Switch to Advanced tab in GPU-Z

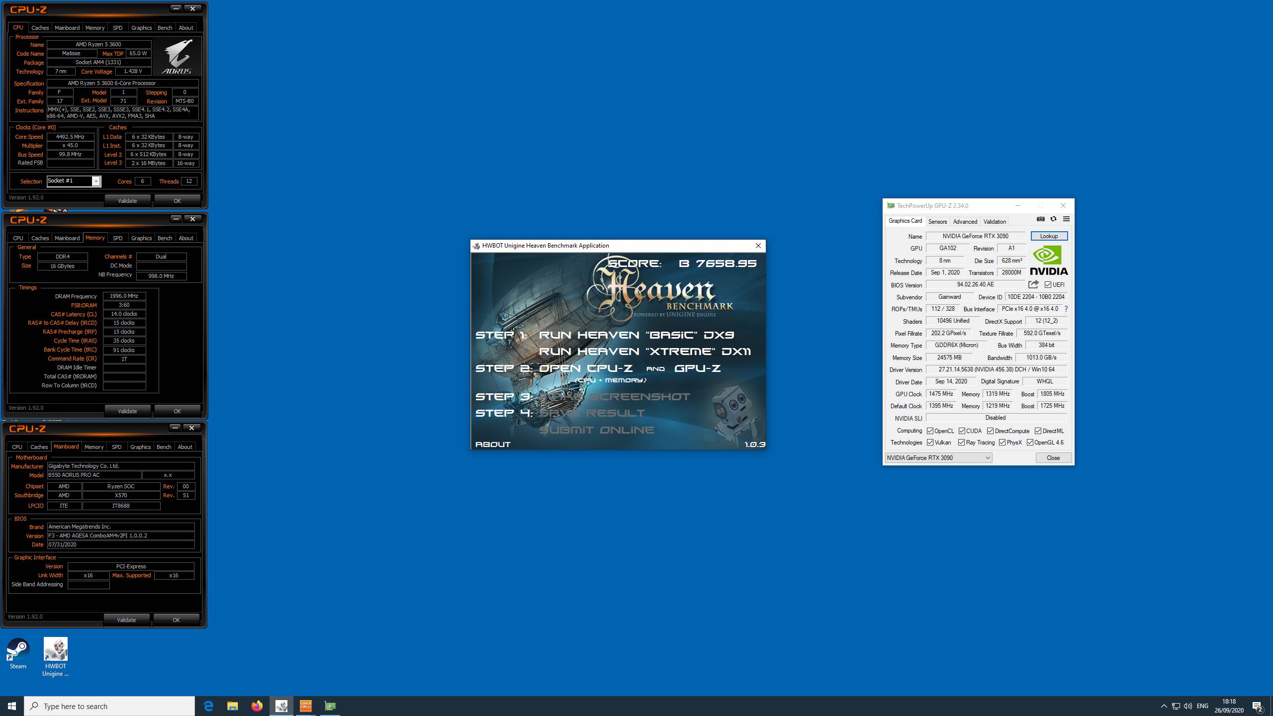[965, 222]
